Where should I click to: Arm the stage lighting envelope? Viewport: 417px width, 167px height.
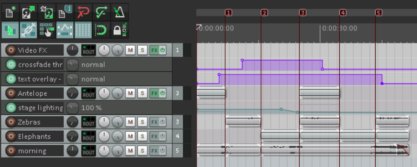(x=11, y=108)
